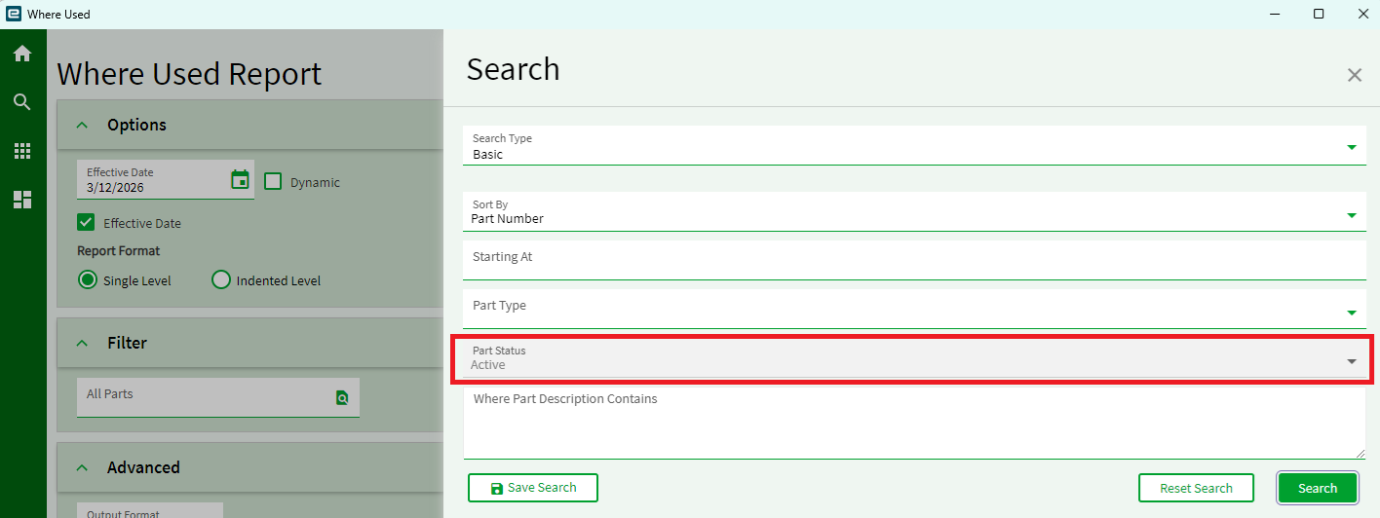Collapse the Filter section
The image size is (1380, 518).
click(x=83, y=343)
